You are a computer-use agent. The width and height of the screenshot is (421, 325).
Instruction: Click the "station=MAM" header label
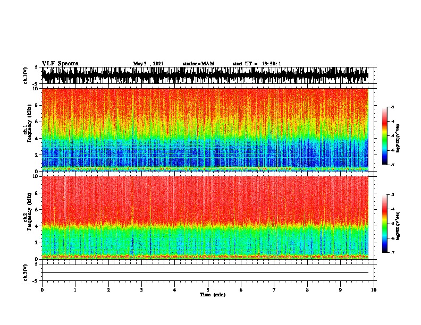pyautogui.click(x=198, y=64)
